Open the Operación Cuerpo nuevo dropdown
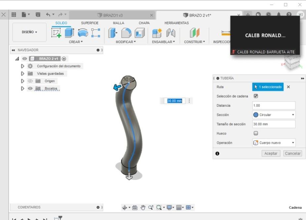 click(274, 143)
